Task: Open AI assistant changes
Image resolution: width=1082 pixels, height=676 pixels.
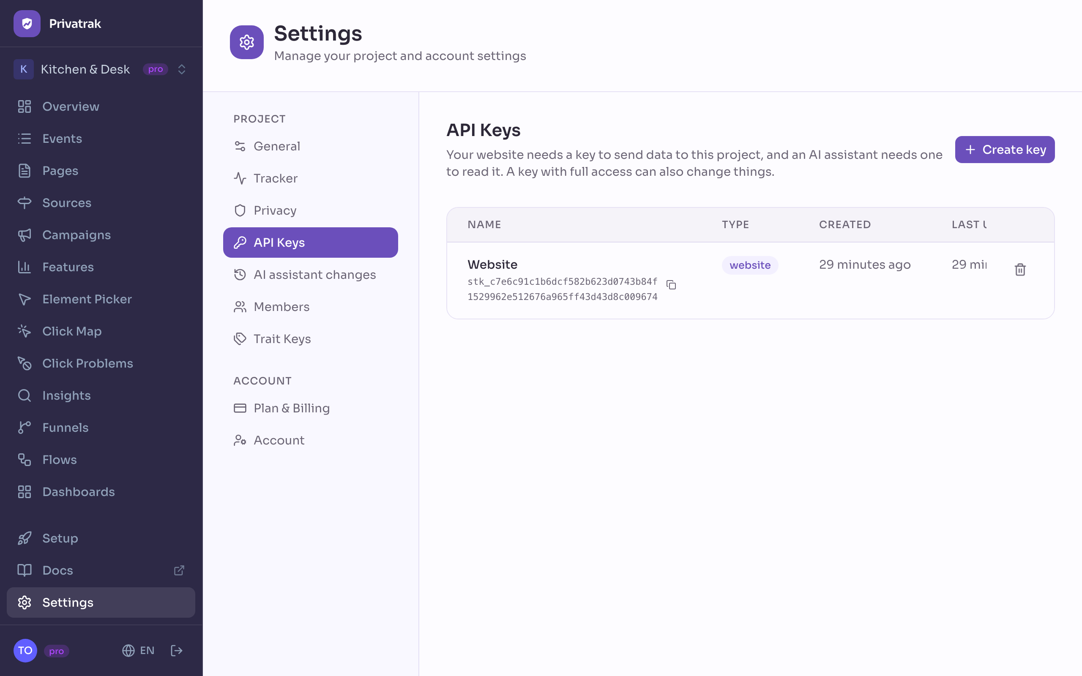Action: pos(310,275)
